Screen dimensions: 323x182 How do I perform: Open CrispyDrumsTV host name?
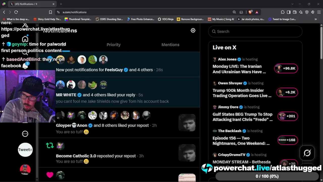[x=231, y=155]
